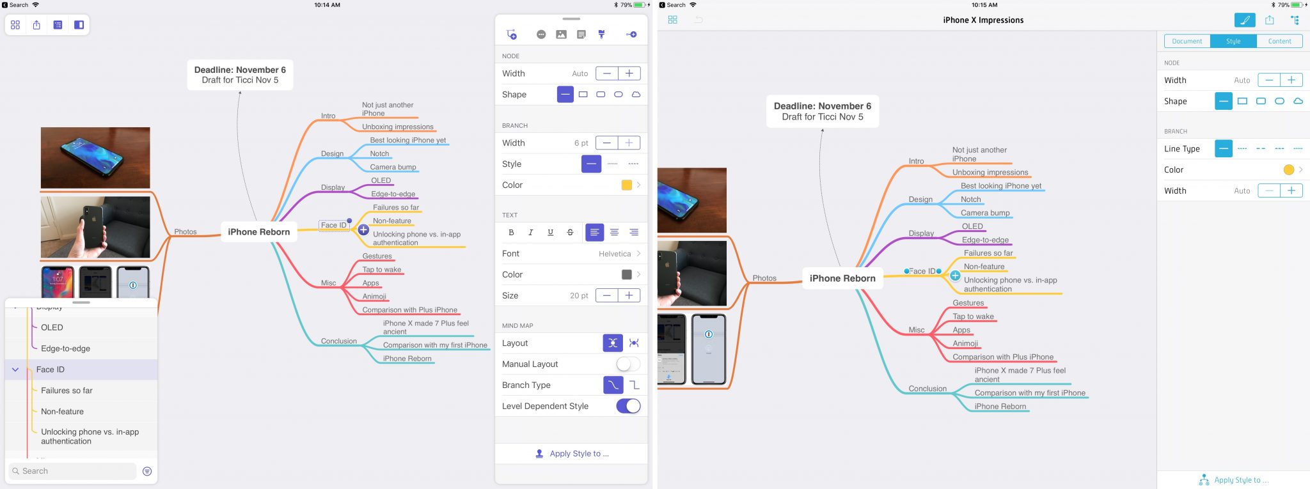Screen dimensions: 1310x489
Task: Collapse Face ID row in outline panel
Action: pos(15,369)
